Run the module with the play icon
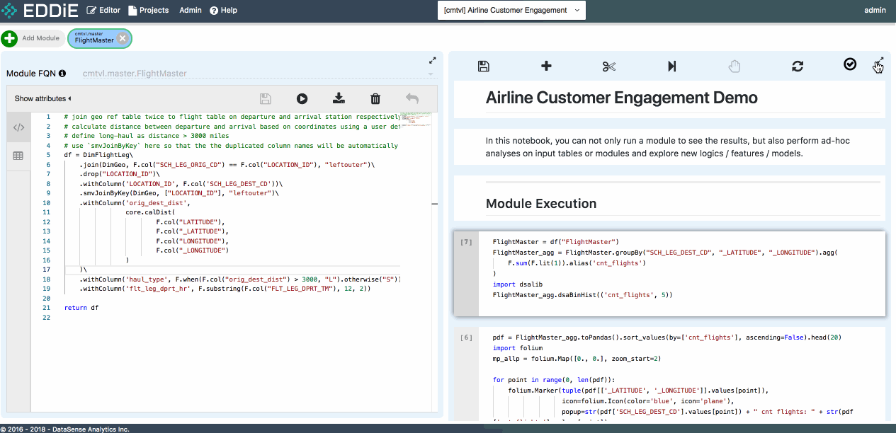The height and width of the screenshot is (433, 896). (302, 99)
